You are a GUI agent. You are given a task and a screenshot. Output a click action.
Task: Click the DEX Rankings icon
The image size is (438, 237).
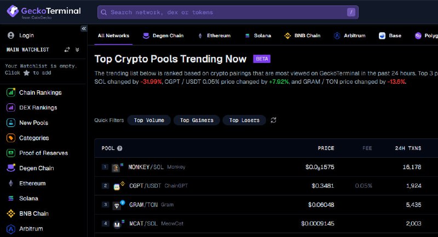pos(11,107)
